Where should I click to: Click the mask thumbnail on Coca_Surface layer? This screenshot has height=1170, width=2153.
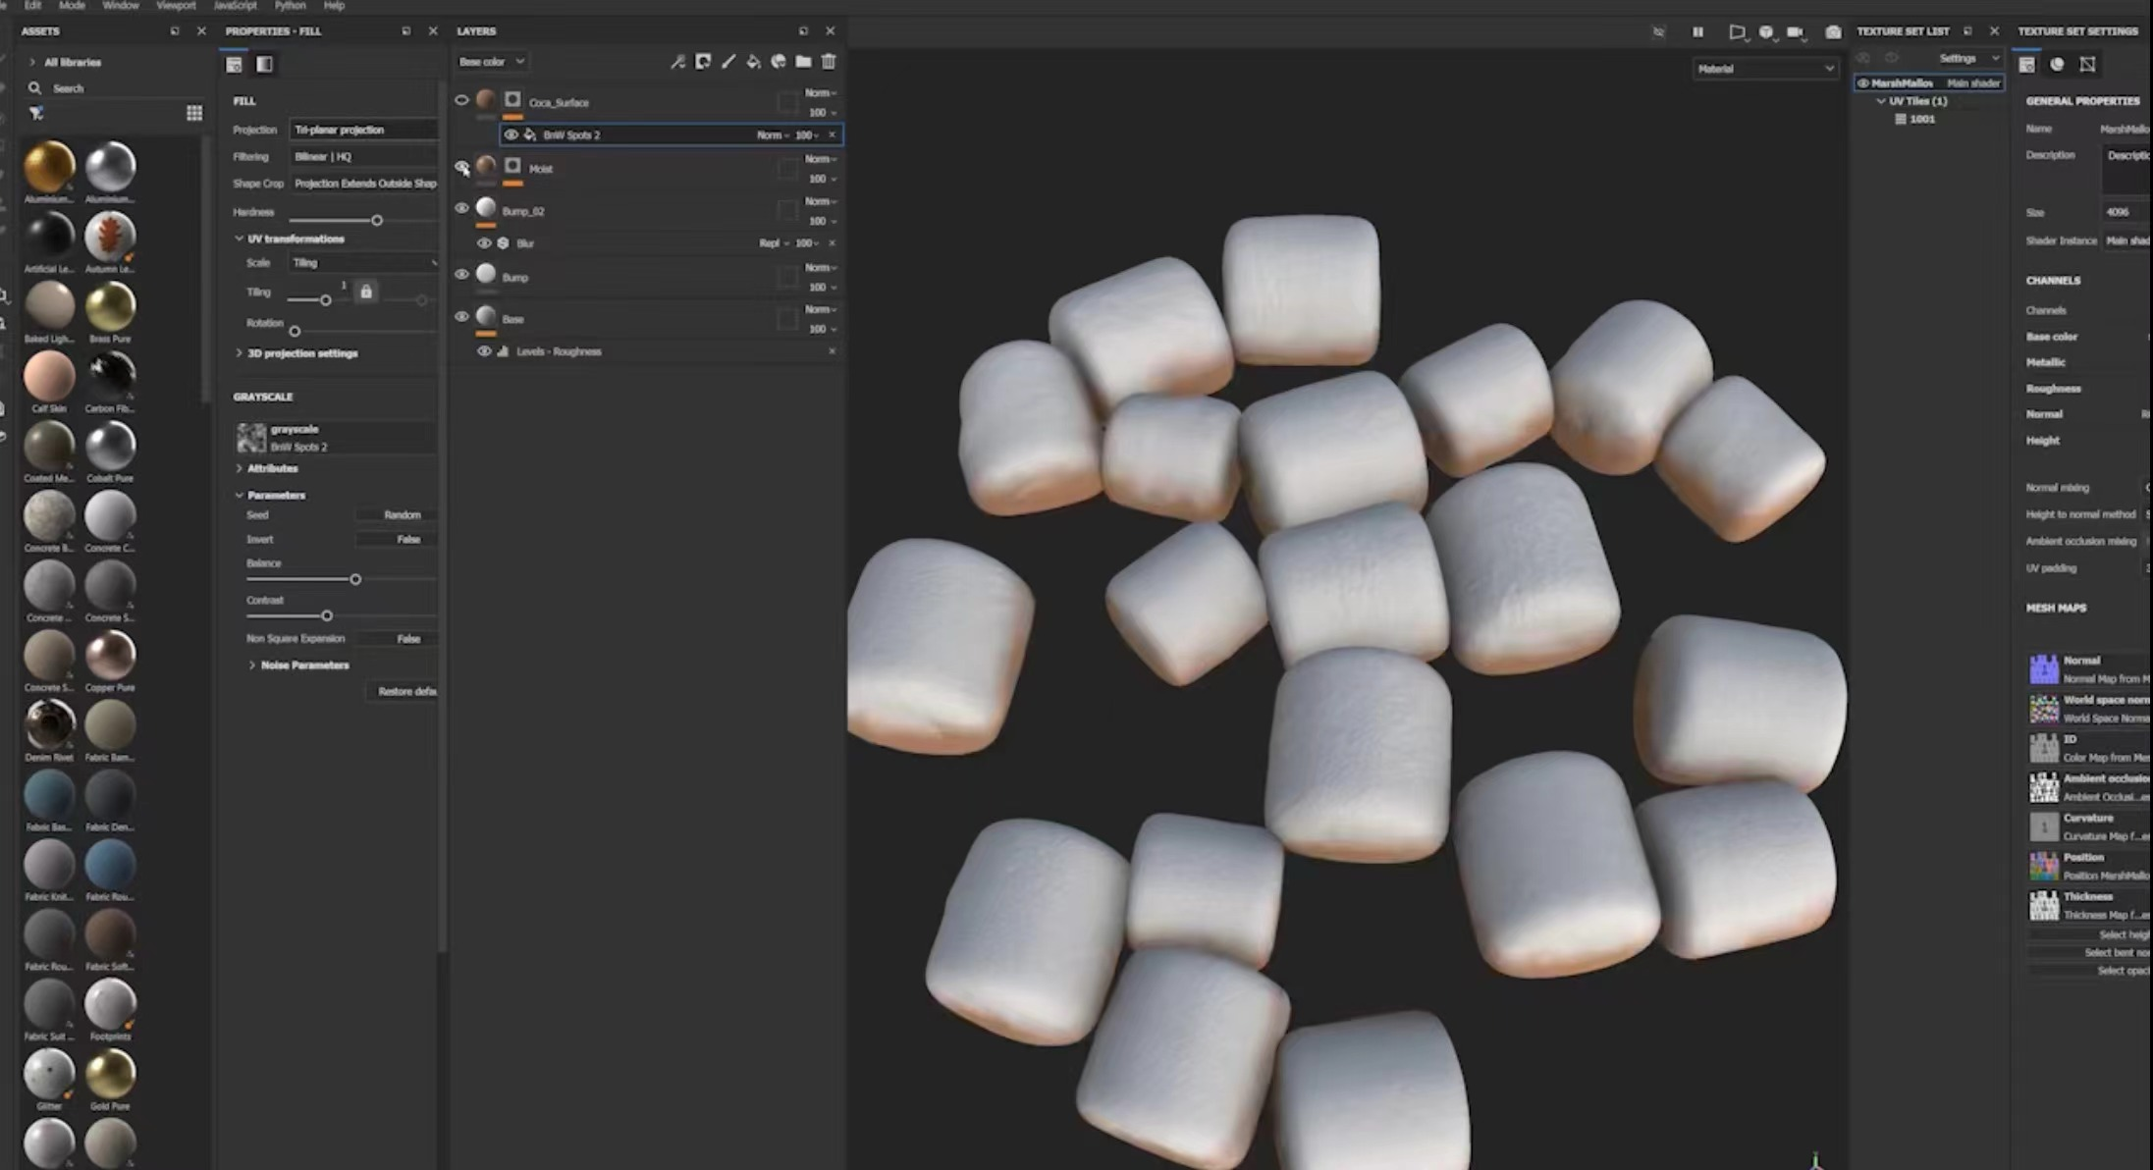pyautogui.click(x=512, y=99)
